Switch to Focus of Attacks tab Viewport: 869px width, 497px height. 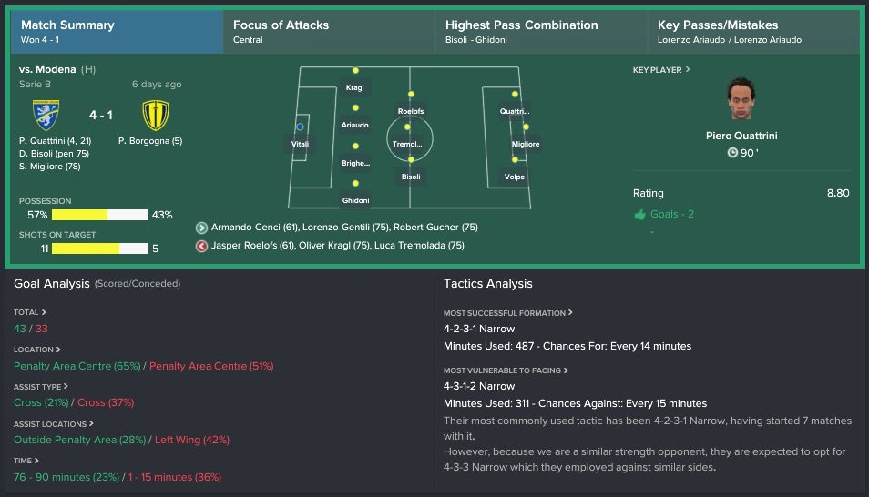click(x=329, y=31)
